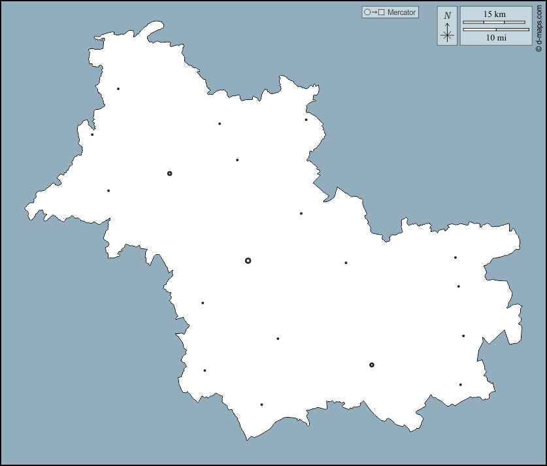Select the large ring marker at map center

click(248, 261)
